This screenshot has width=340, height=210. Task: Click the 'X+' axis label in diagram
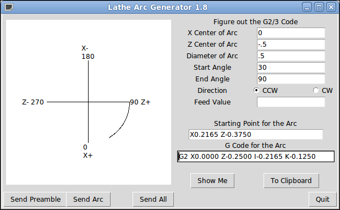tap(88, 156)
